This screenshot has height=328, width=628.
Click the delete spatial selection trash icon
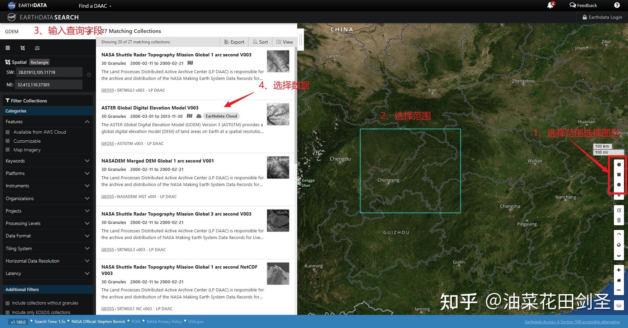[x=619, y=220]
